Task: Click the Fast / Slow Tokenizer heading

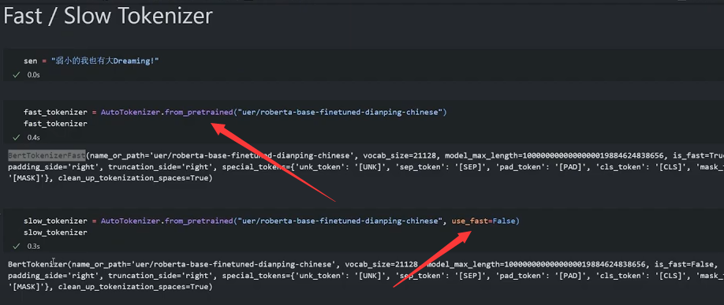Action: [x=107, y=17]
